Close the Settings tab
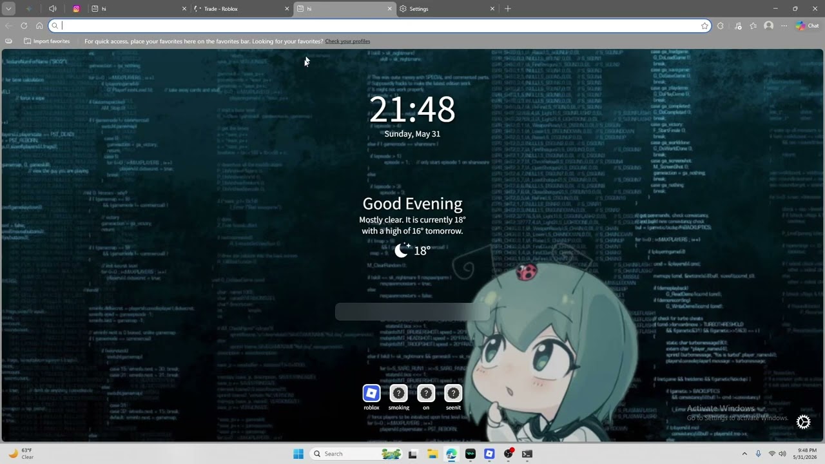Viewport: 825px width, 464px height. point(492,9)
